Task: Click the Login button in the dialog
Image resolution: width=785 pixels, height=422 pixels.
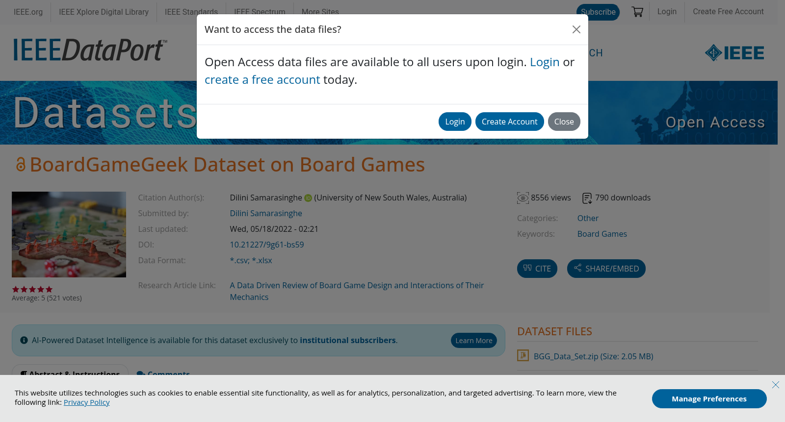Action: coord(455,122)
